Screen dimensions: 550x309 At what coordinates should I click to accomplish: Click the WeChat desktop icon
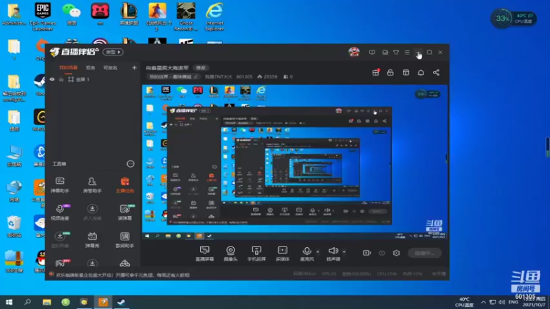pos(71,14)
